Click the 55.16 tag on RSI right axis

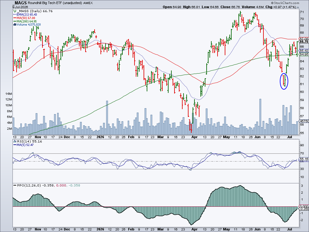(x=304, y=159)
